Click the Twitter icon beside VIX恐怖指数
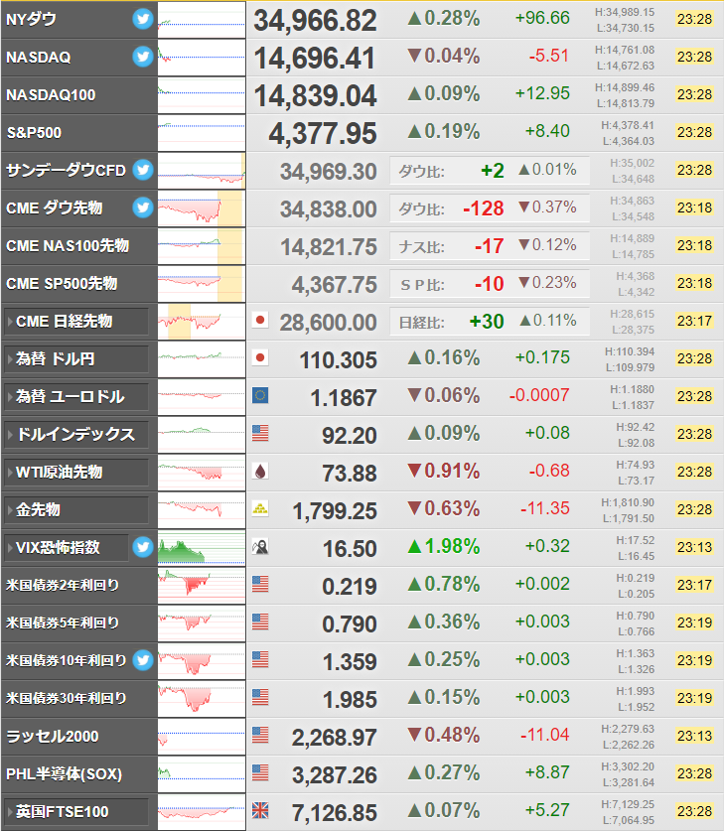725x831 pixels. [143, 547]
